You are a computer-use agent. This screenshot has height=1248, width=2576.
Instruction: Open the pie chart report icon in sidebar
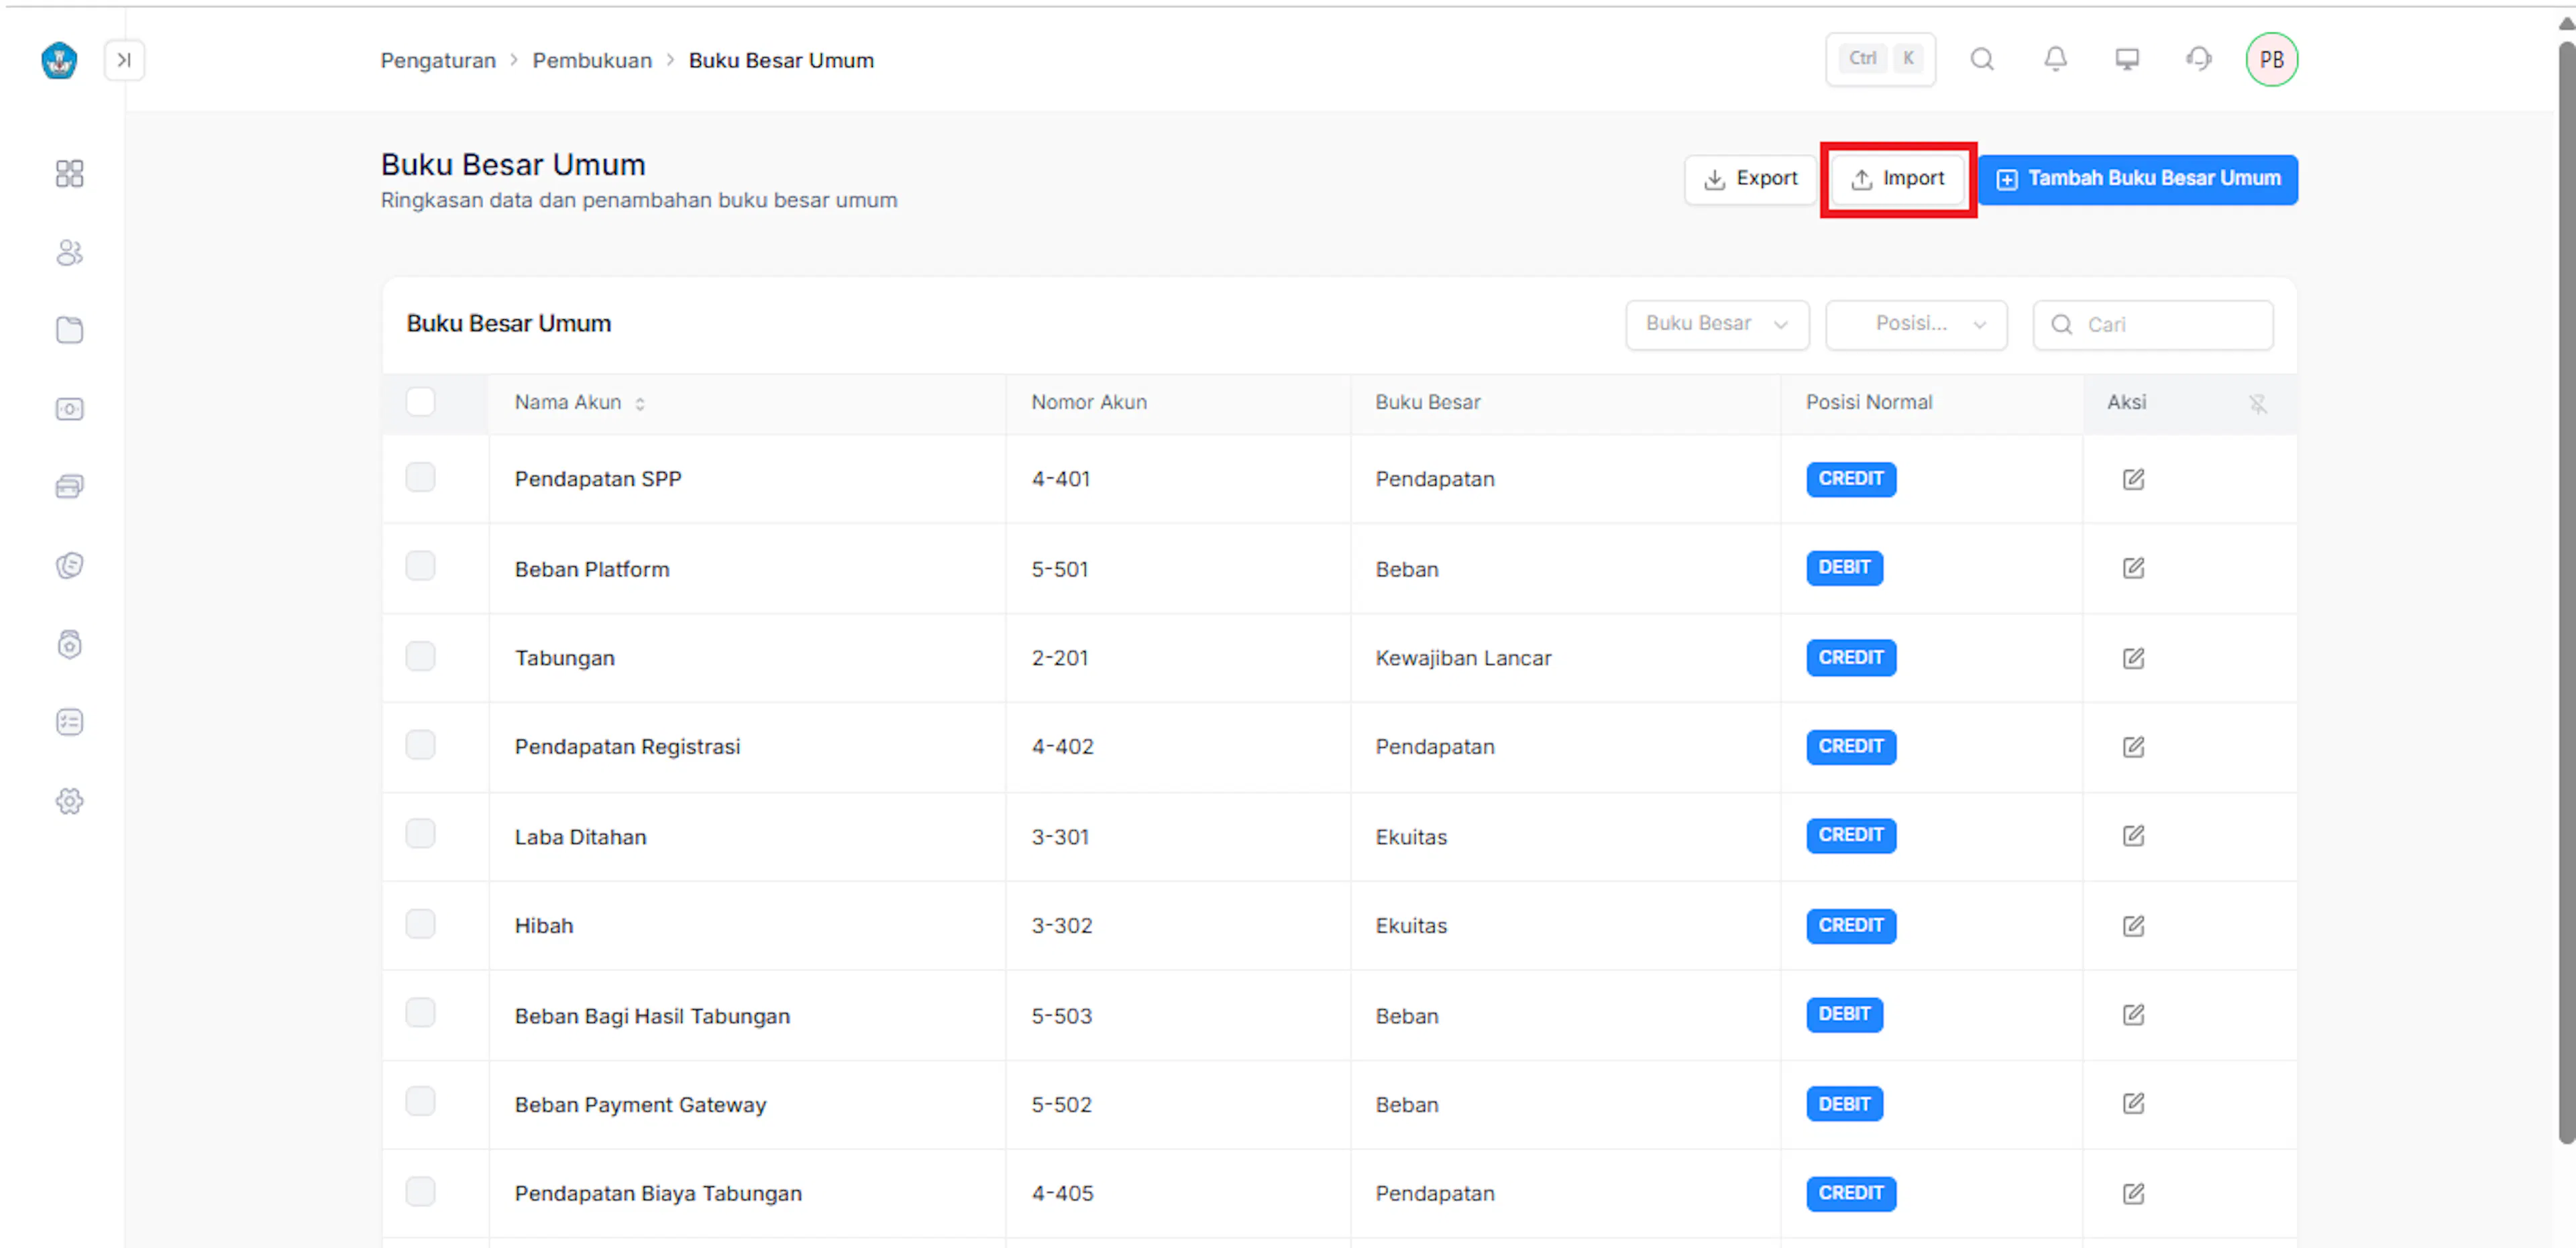tap(69, 565)
